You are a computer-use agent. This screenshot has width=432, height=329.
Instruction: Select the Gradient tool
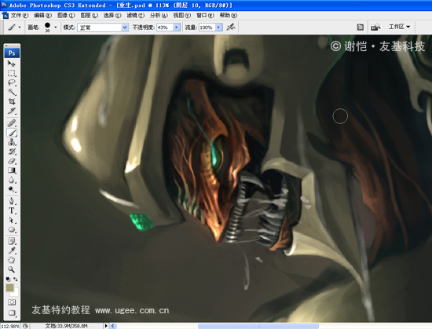click(x=12, y=170)
